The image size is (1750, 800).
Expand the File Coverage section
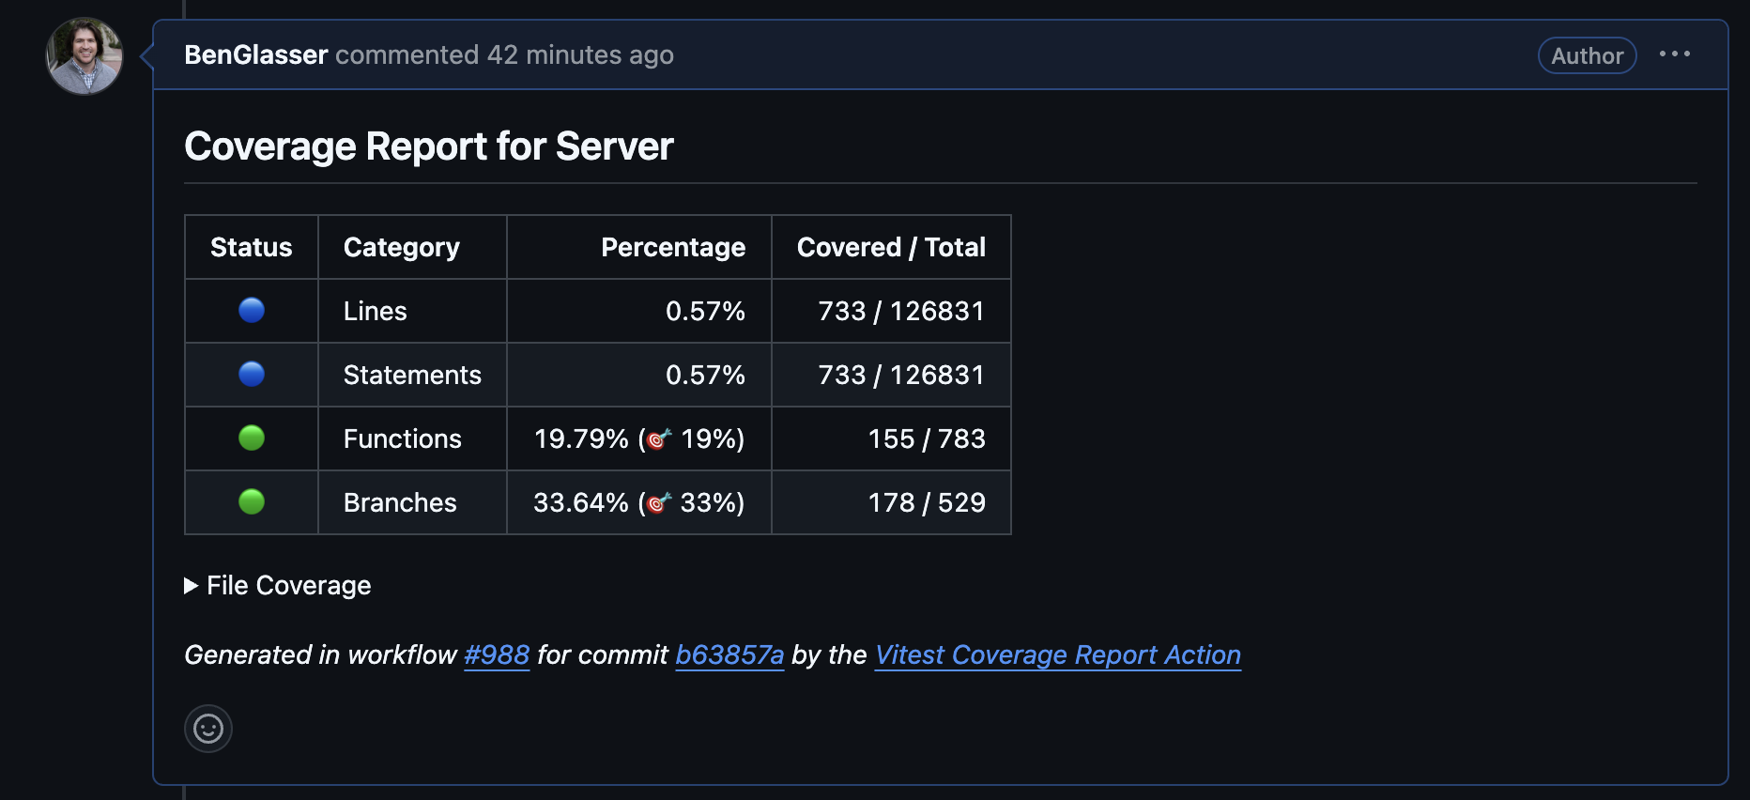point(288,586)
